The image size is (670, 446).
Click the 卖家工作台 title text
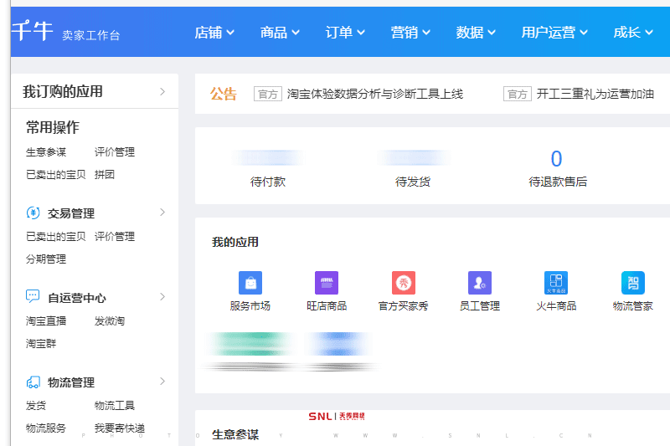[x=91, y=35]
